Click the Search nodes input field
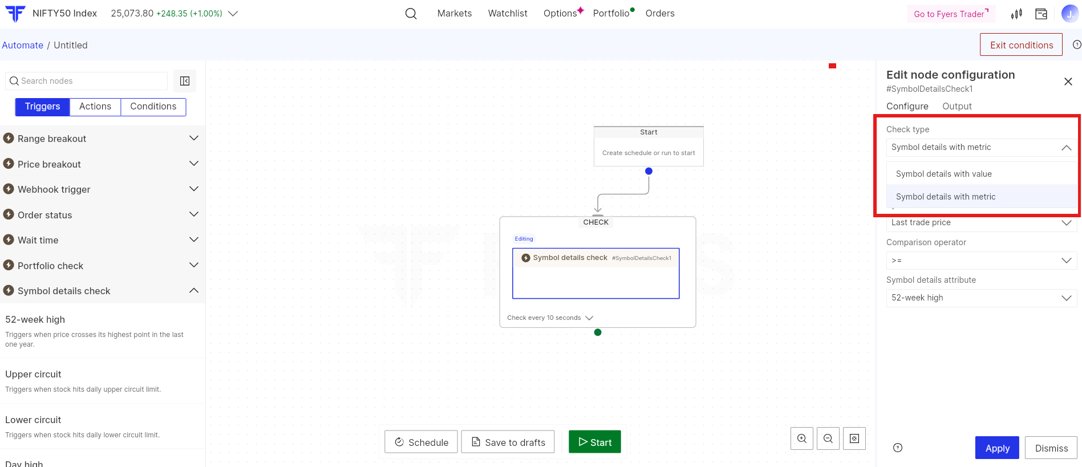1082x467 pixels. click(91, 81)
